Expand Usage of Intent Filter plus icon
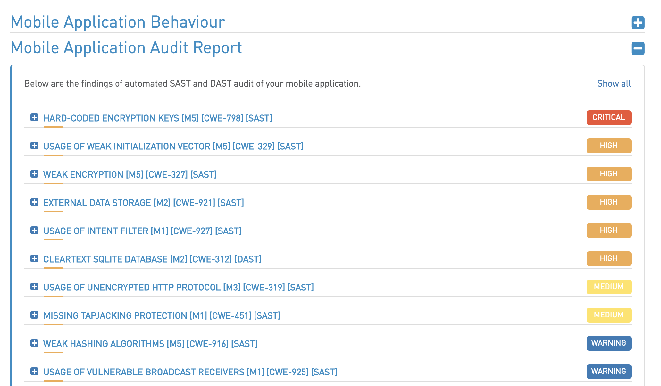 point(34,230)
